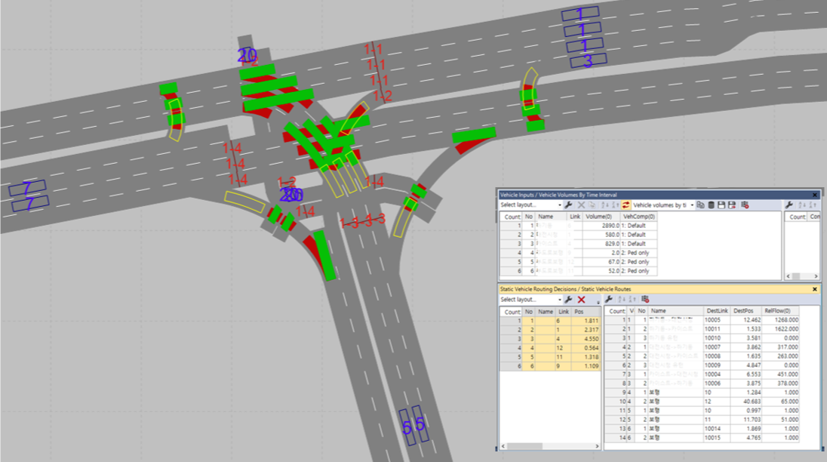Viewport: 827px width, 462px height.
Task: Select the vehicle input row with volume 2890.0
Action: (x=578, y=226)
